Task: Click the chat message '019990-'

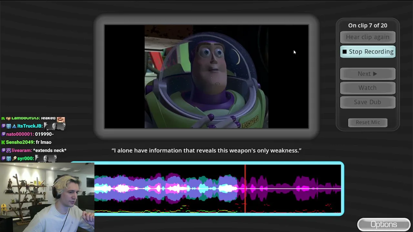Action: pos(44,134)
